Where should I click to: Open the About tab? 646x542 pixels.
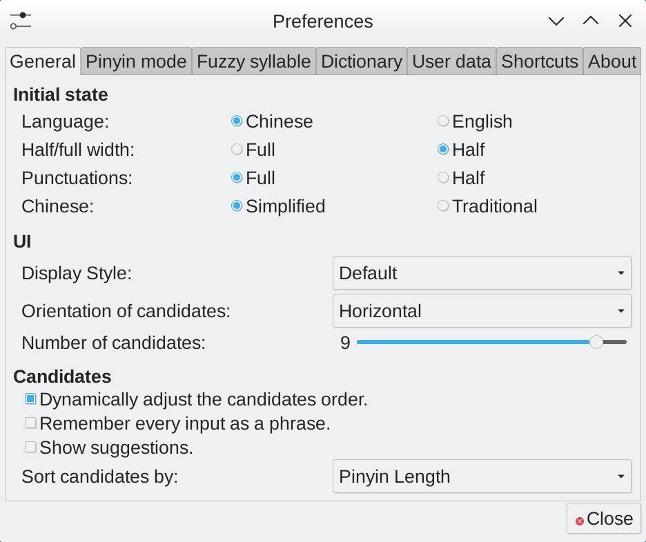pyautogui.click(x=611, y=61)
